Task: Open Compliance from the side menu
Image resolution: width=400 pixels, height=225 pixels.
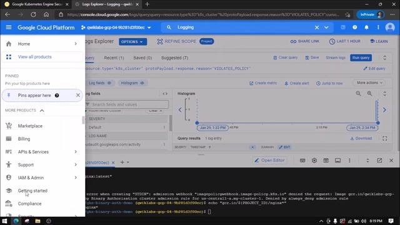Action: 29,204
